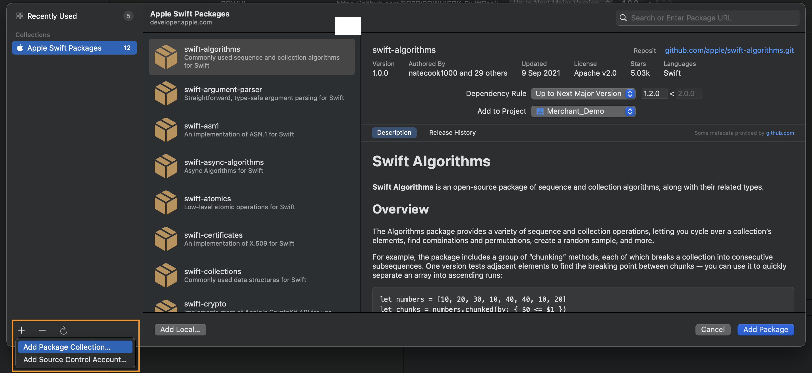Click the 'let numbers' code line

[x=473, y=299]
